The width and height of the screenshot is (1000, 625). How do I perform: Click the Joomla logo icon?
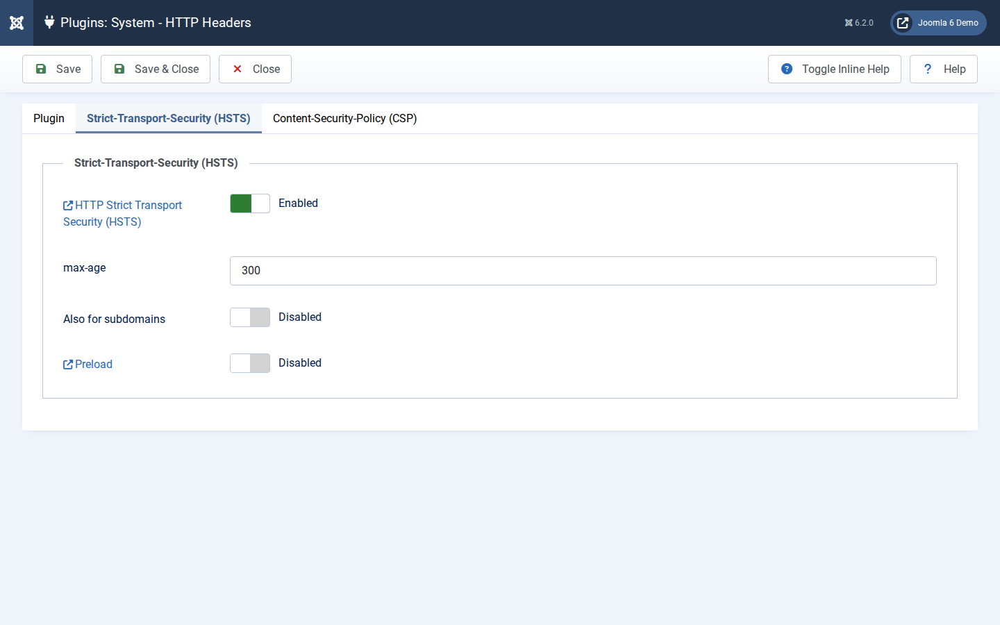(17, 23)
